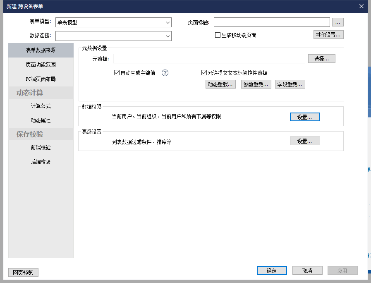Click the 页面标题 text field
The image size is (371, 283).
pyautogui.click(x=271, y=22)
